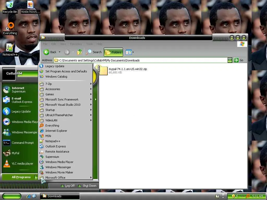Expand Microsoft Sync Framework folder

coord(66,99)
